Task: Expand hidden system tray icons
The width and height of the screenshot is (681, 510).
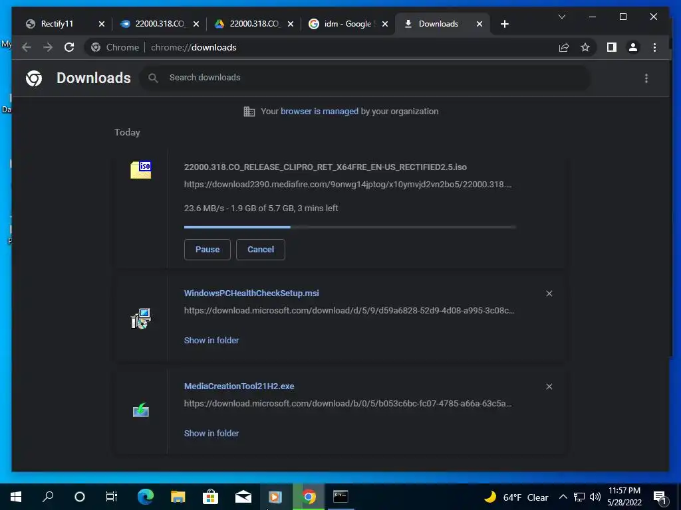Action: tap(563, 497)
